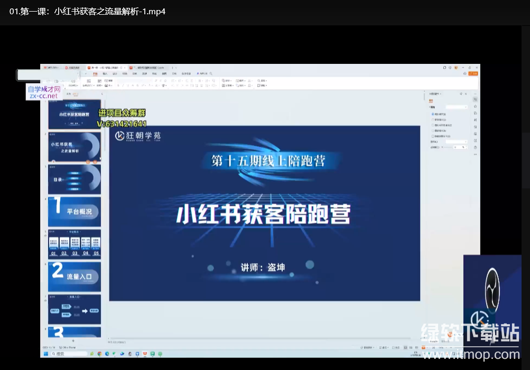Switch to the Insert ribbon tab
Image resolution: width=530 pixels, height=370 pixels.
click(x=105, y=73)
